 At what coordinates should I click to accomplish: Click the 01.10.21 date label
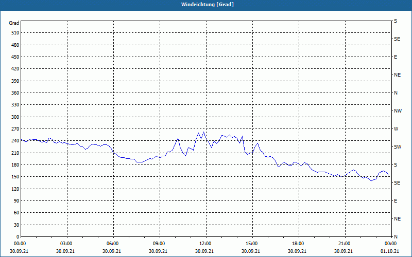pyautogui.click(x=390, y=251)
